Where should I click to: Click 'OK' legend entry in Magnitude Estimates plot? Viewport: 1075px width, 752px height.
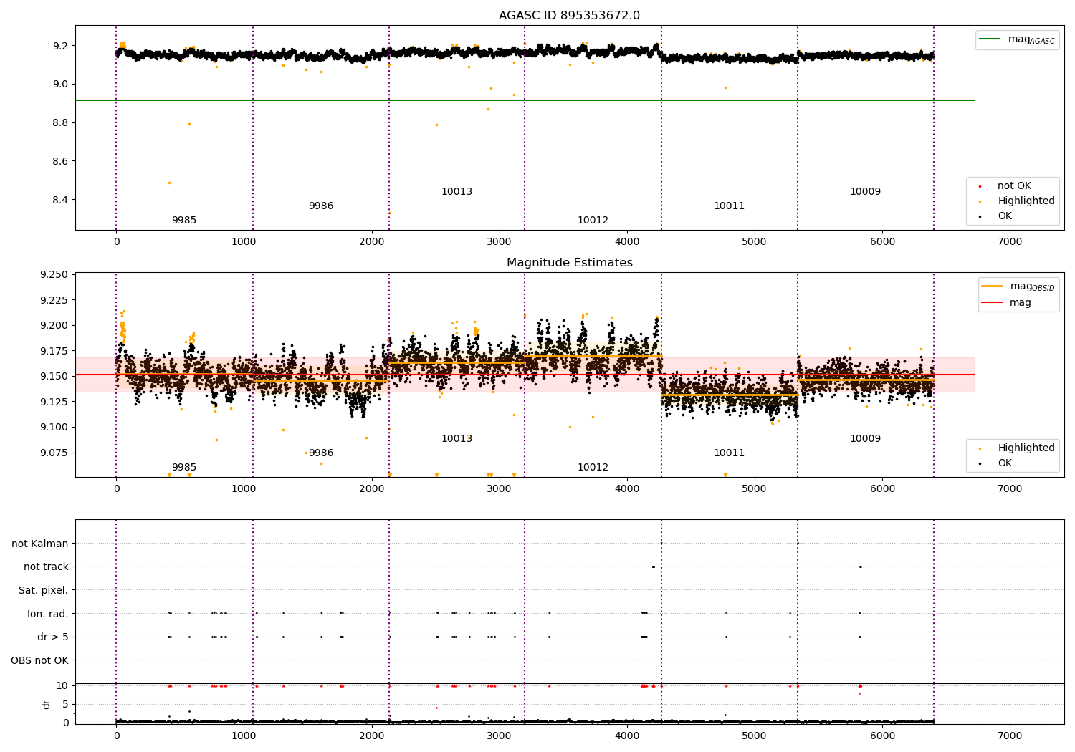click(1005, 463)
